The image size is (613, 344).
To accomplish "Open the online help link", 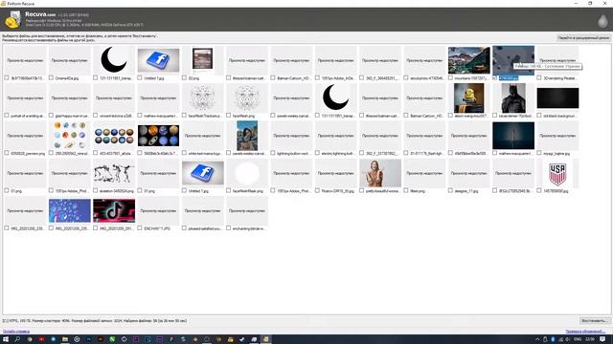I will point(16,332).
